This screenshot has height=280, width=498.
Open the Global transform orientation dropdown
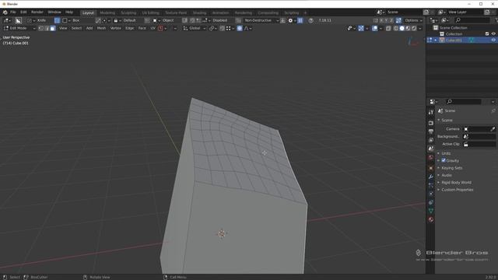195,28
